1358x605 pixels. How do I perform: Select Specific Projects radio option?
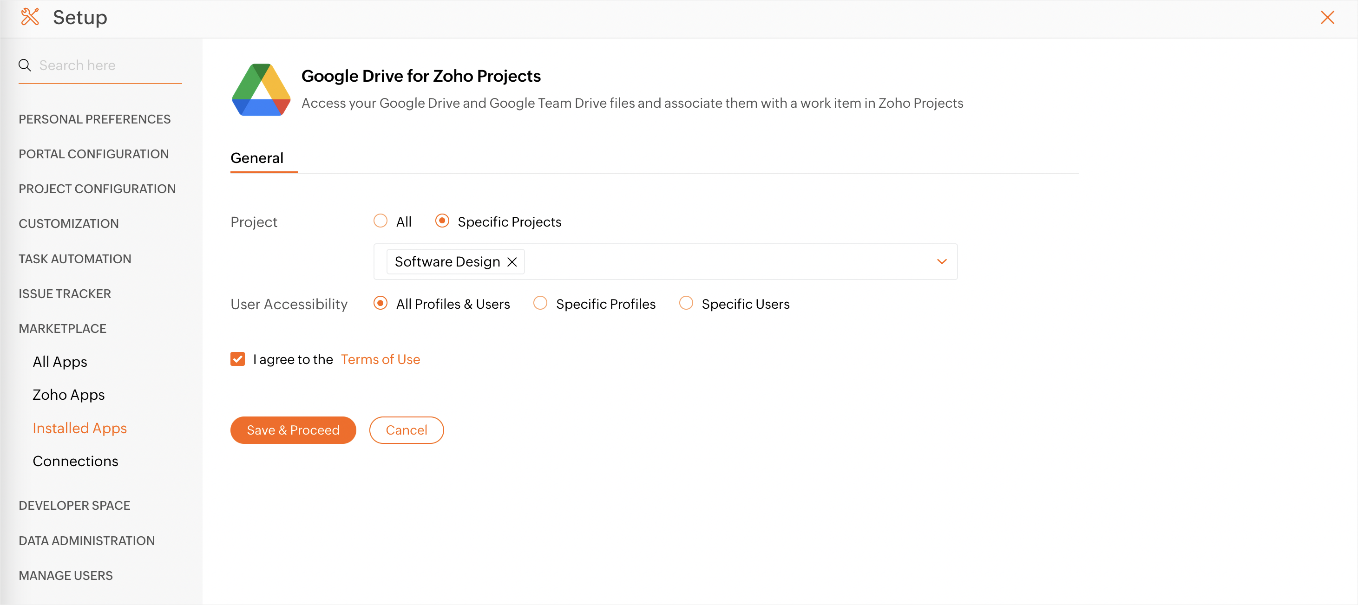pos(442,221)
